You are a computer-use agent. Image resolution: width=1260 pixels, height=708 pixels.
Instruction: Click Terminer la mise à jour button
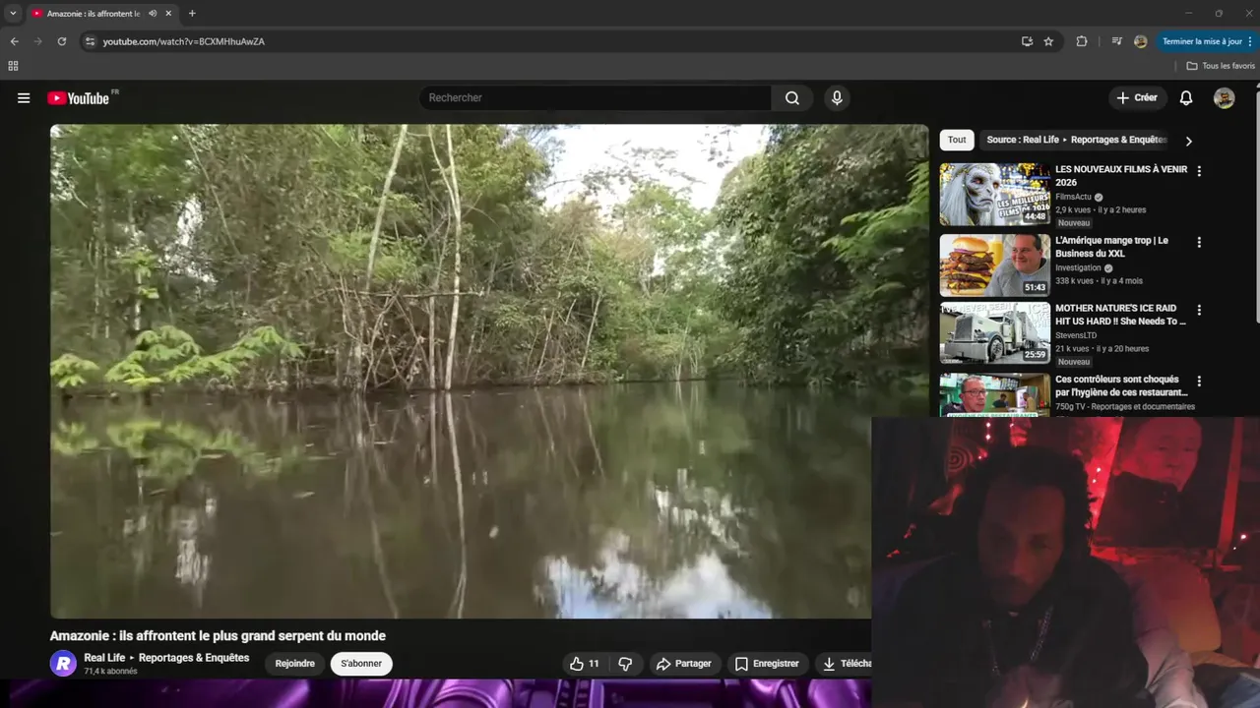1207,41
